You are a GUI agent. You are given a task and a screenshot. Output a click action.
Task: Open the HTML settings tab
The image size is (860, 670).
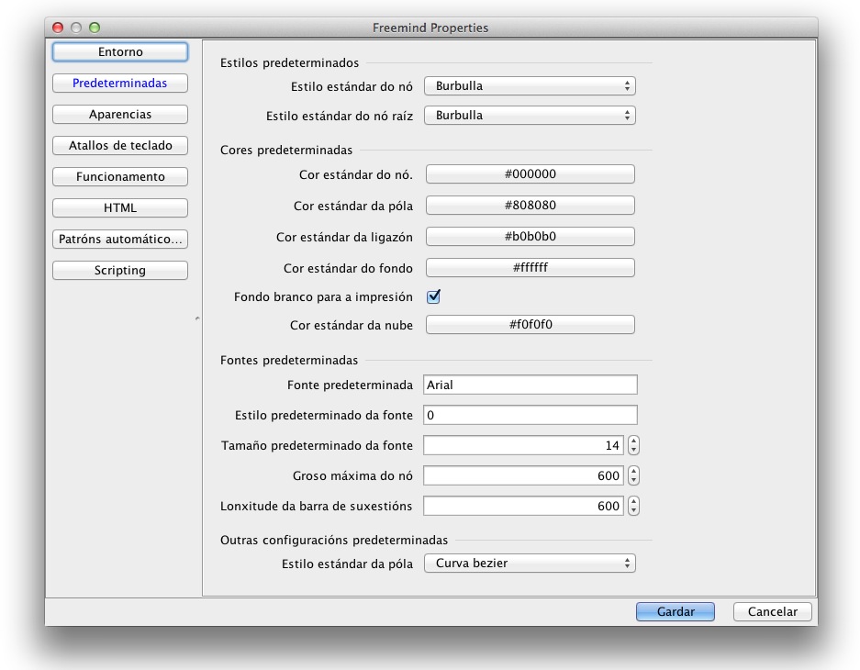click(120, 208)
